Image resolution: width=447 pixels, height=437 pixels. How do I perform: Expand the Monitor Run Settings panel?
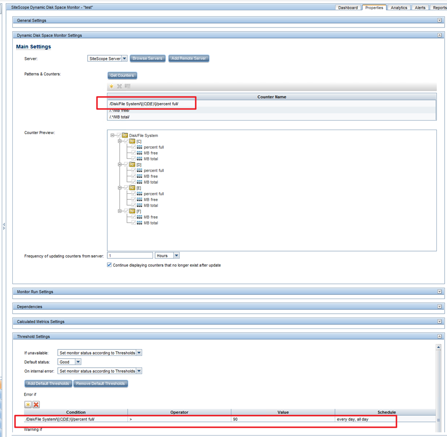click(439, 291)
